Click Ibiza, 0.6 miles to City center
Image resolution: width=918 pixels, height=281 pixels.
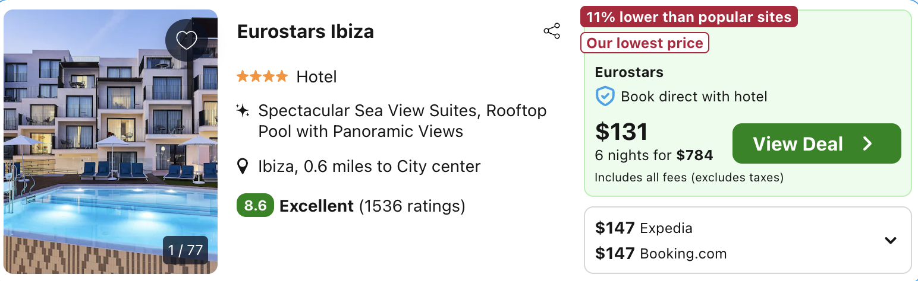(x=369, y=167)
